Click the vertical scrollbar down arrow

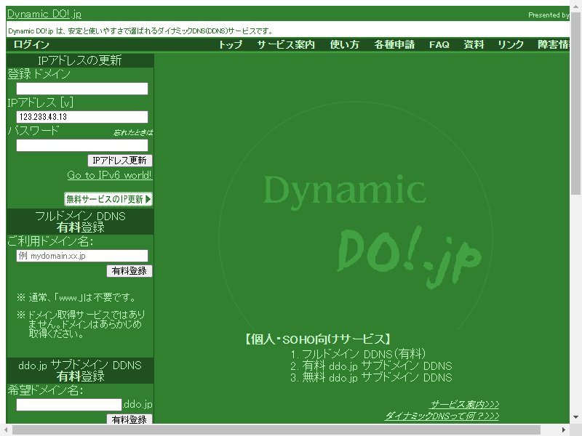pyautogui.click(x=575, y=417)
